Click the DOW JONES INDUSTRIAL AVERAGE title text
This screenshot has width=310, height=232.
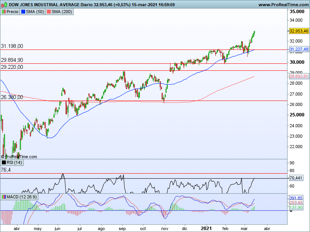(x=44, y=5)
